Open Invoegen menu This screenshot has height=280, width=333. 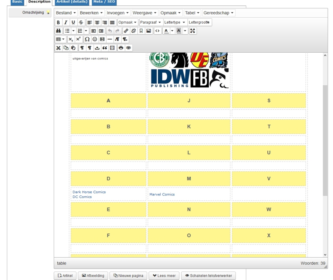point(118,13)
